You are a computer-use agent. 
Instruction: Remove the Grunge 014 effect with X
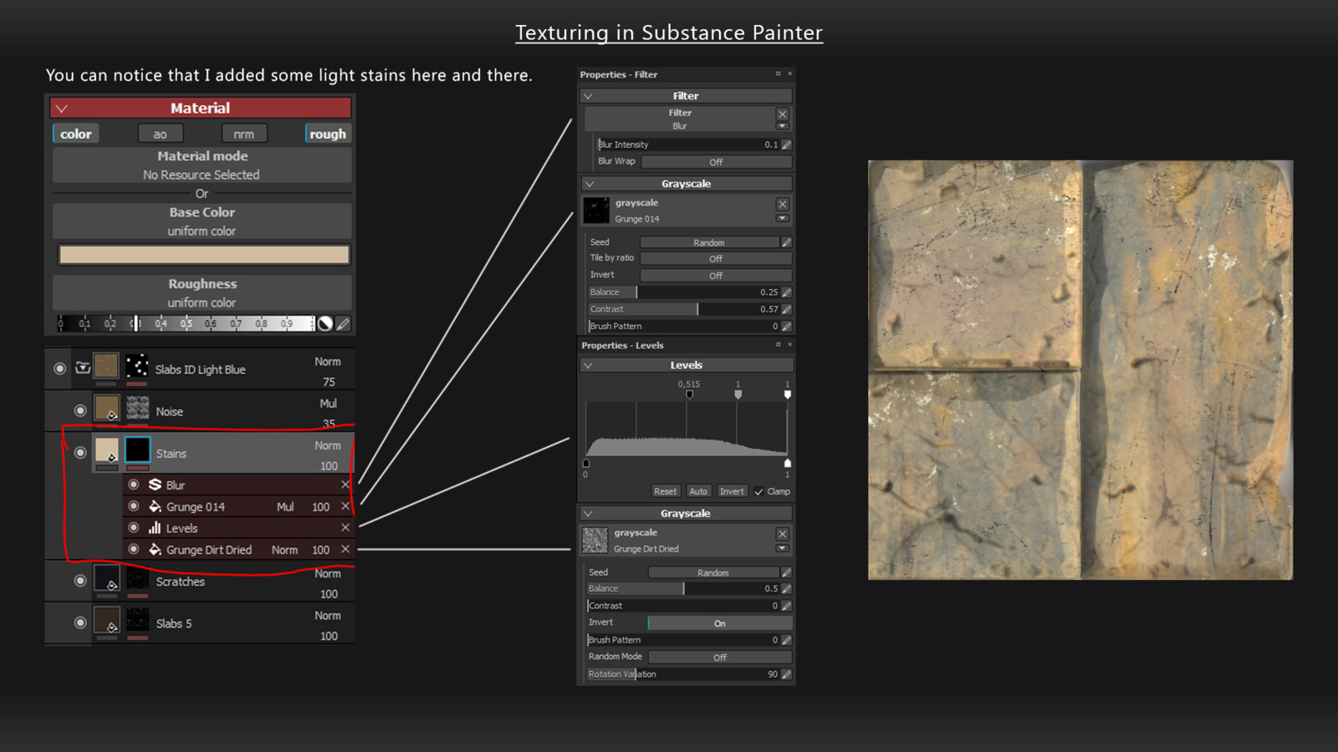click(345, 506)
